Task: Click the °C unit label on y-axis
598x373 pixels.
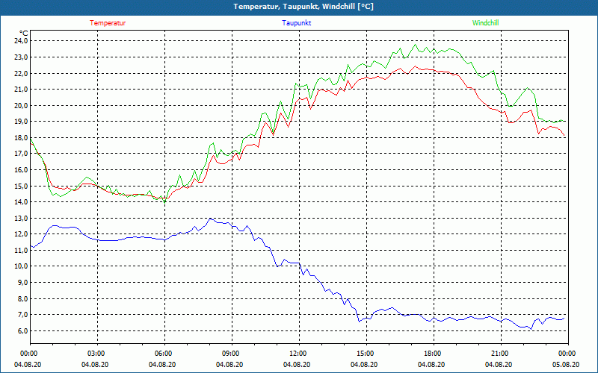Action: (24, 33)
